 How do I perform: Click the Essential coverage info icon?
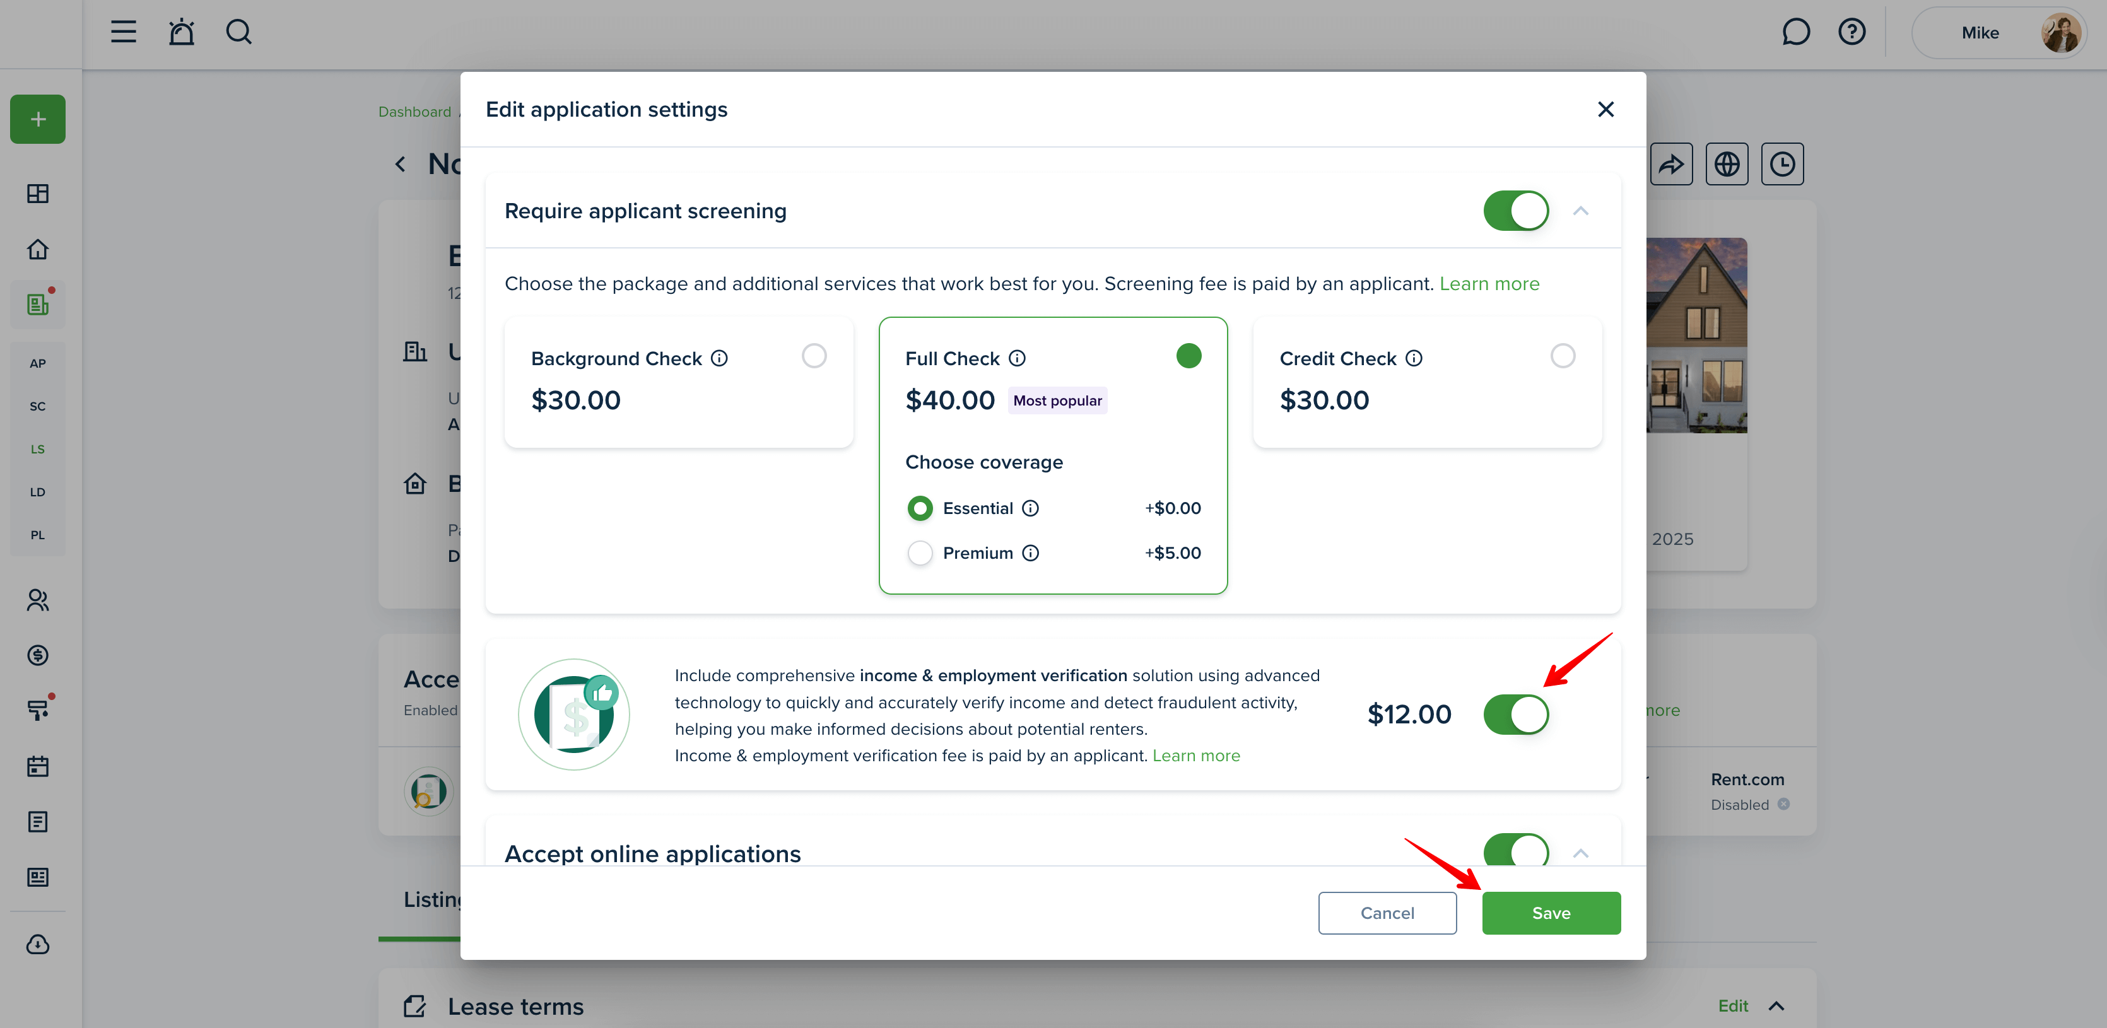[1031, 509]
